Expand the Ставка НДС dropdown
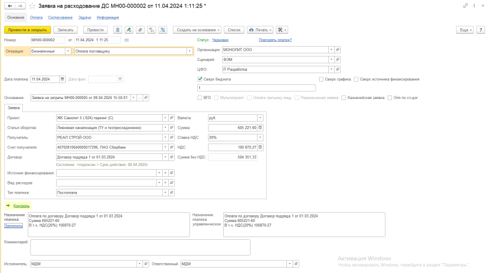490x273 pixels. [260, 138]
